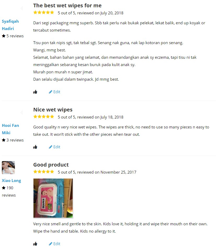Click star rating of best wet wipes review

tap(44, 13)
